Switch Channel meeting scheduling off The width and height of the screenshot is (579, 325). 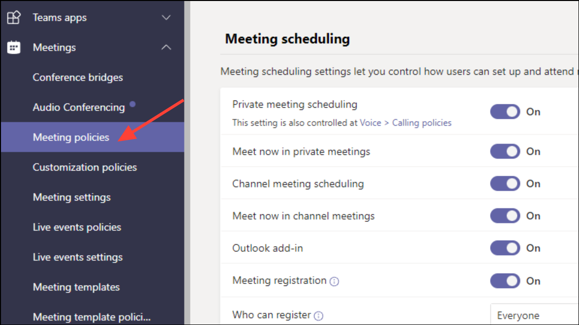pos(504,183)
